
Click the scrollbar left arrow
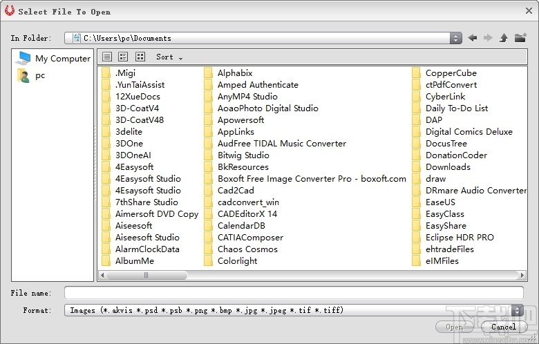pos(102,275)
